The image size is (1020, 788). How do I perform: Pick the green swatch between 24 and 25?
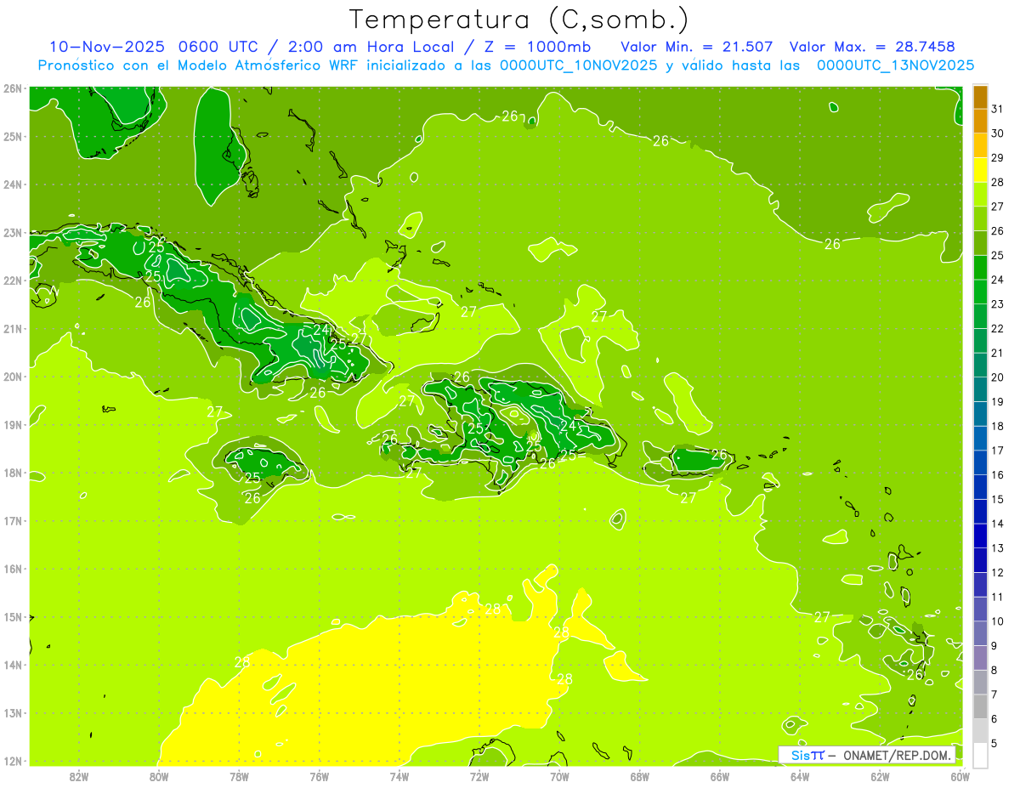[980, 268]
